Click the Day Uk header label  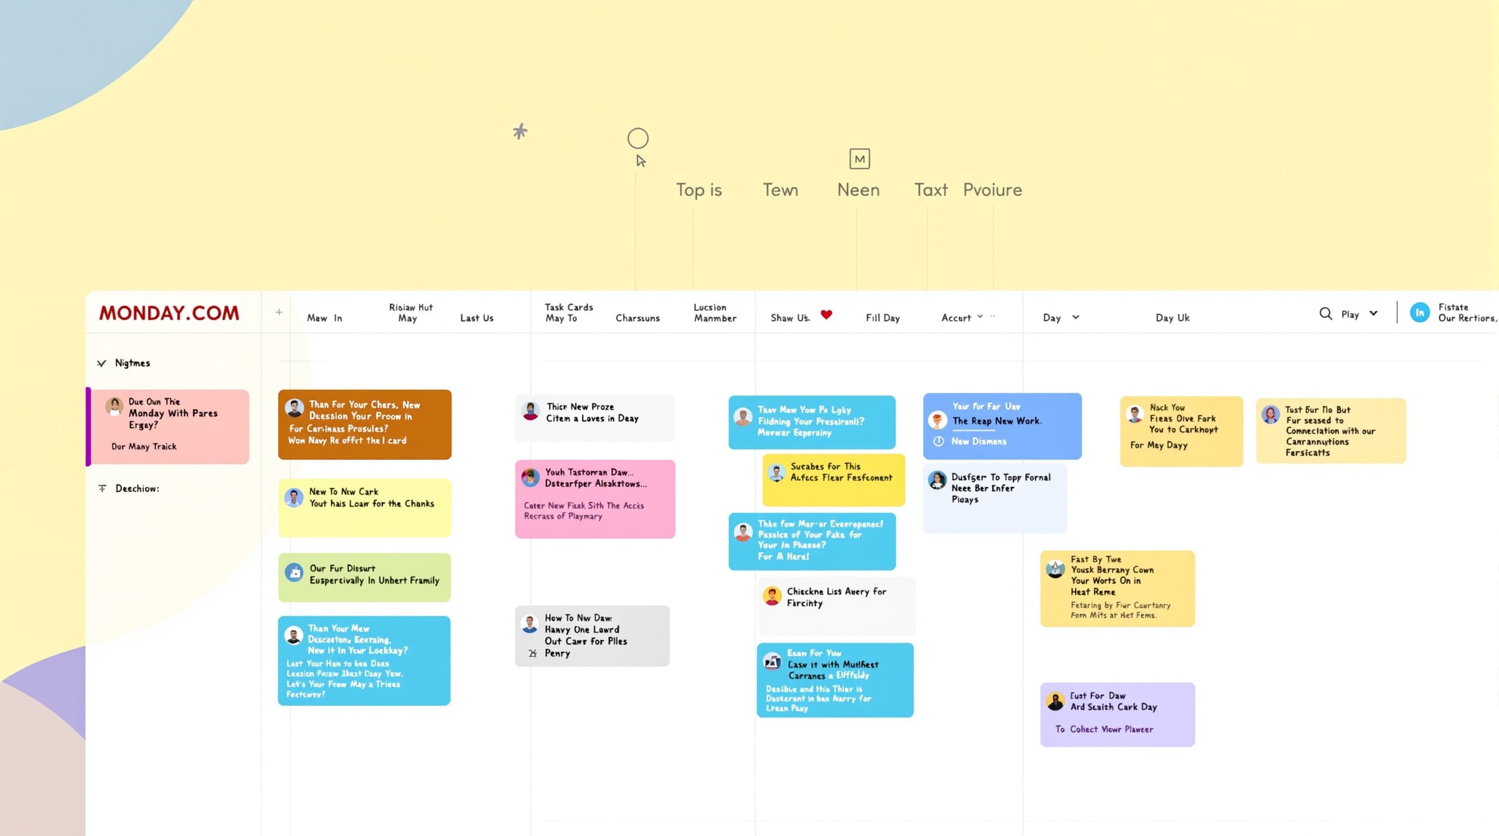tap(1173, 318)
